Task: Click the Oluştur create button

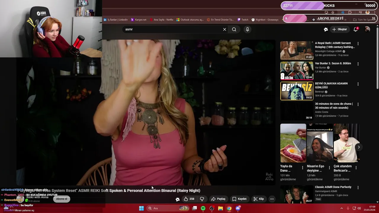Action: click(x=339, y=29)
